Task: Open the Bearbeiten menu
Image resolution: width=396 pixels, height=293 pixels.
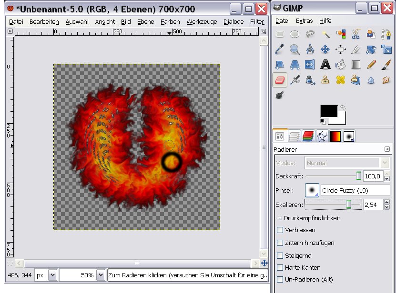Action: point(44,22)
